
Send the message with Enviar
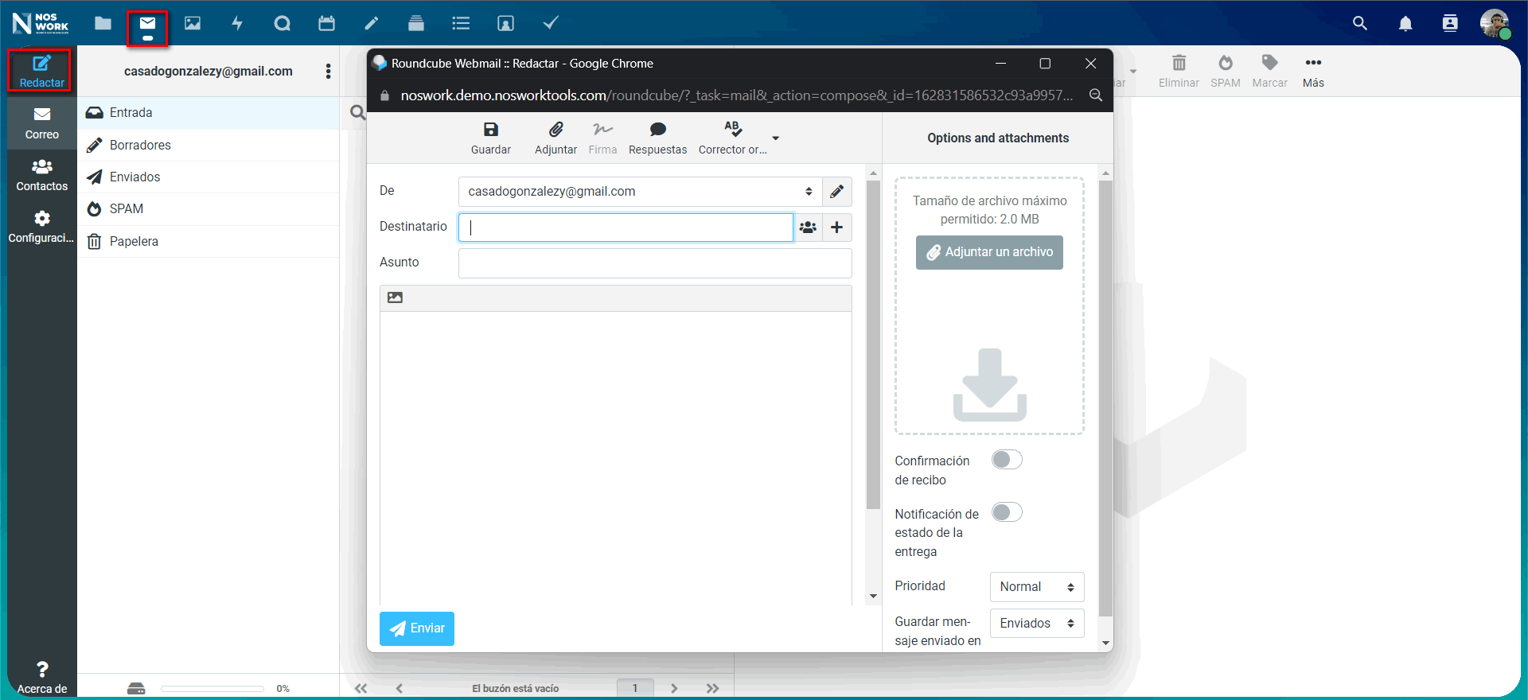[x=417, y=628]
